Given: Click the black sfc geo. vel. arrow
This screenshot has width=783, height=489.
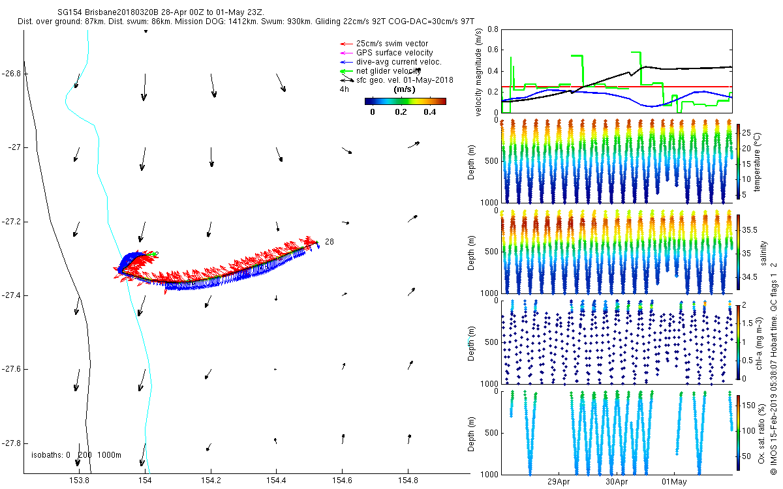Looking at the screenshot, I should coord(346,80).
